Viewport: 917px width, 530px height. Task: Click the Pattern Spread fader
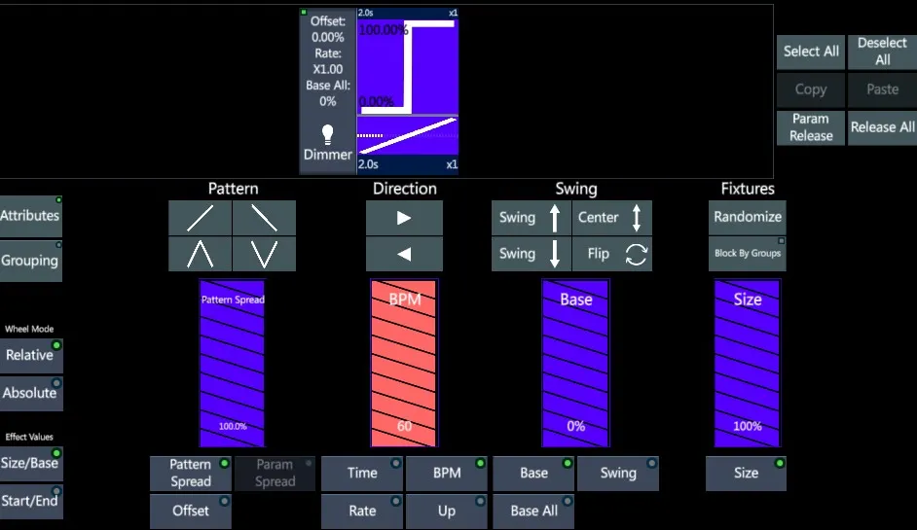click(x=233, y=363)
